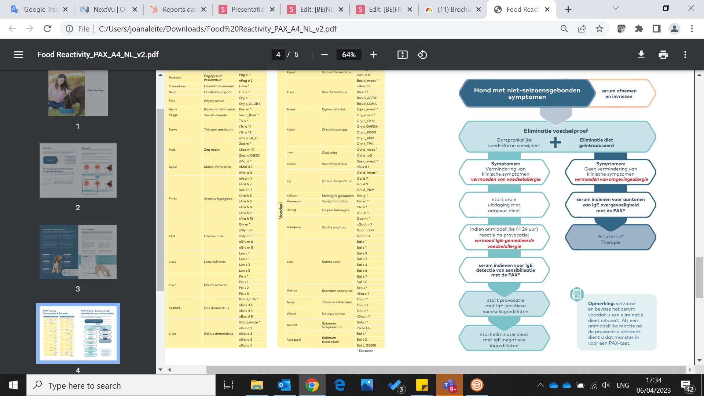Print the PDF document

pos(663,55)
